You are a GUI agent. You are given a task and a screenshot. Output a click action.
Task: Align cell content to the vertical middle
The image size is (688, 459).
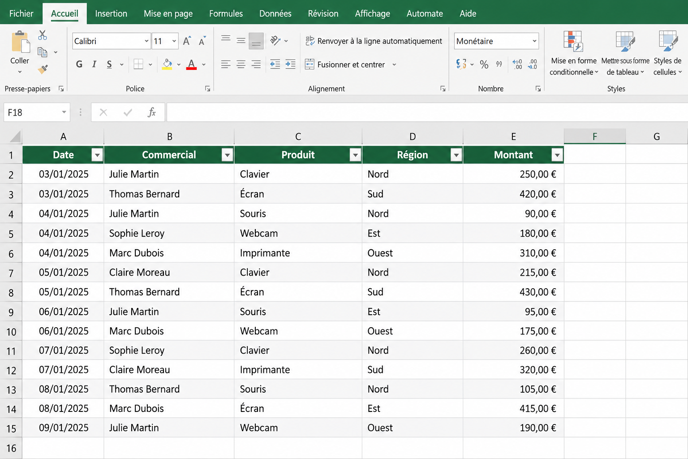[x=241, y=41]
